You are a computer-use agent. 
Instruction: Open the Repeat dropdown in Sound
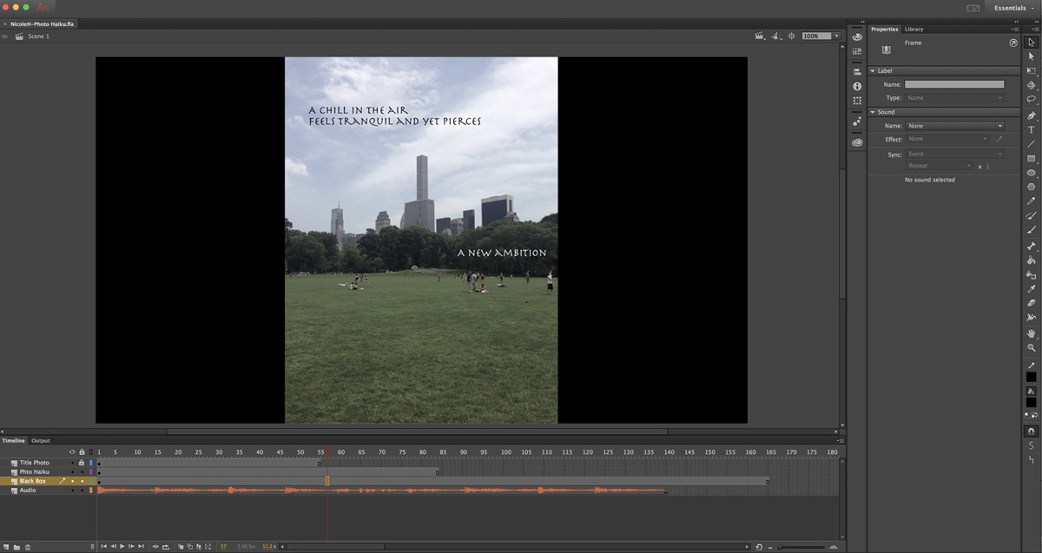tap(939, 166)
